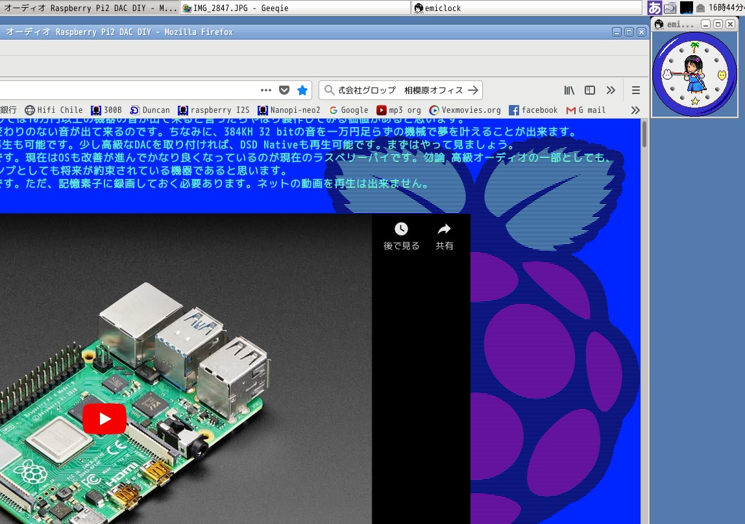Expand the toolbar overflow chevron
Viewport: 745px width, 524px height.
point(611,90)
